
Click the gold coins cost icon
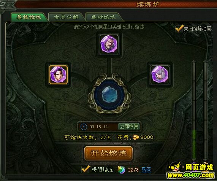click(136, 137)
